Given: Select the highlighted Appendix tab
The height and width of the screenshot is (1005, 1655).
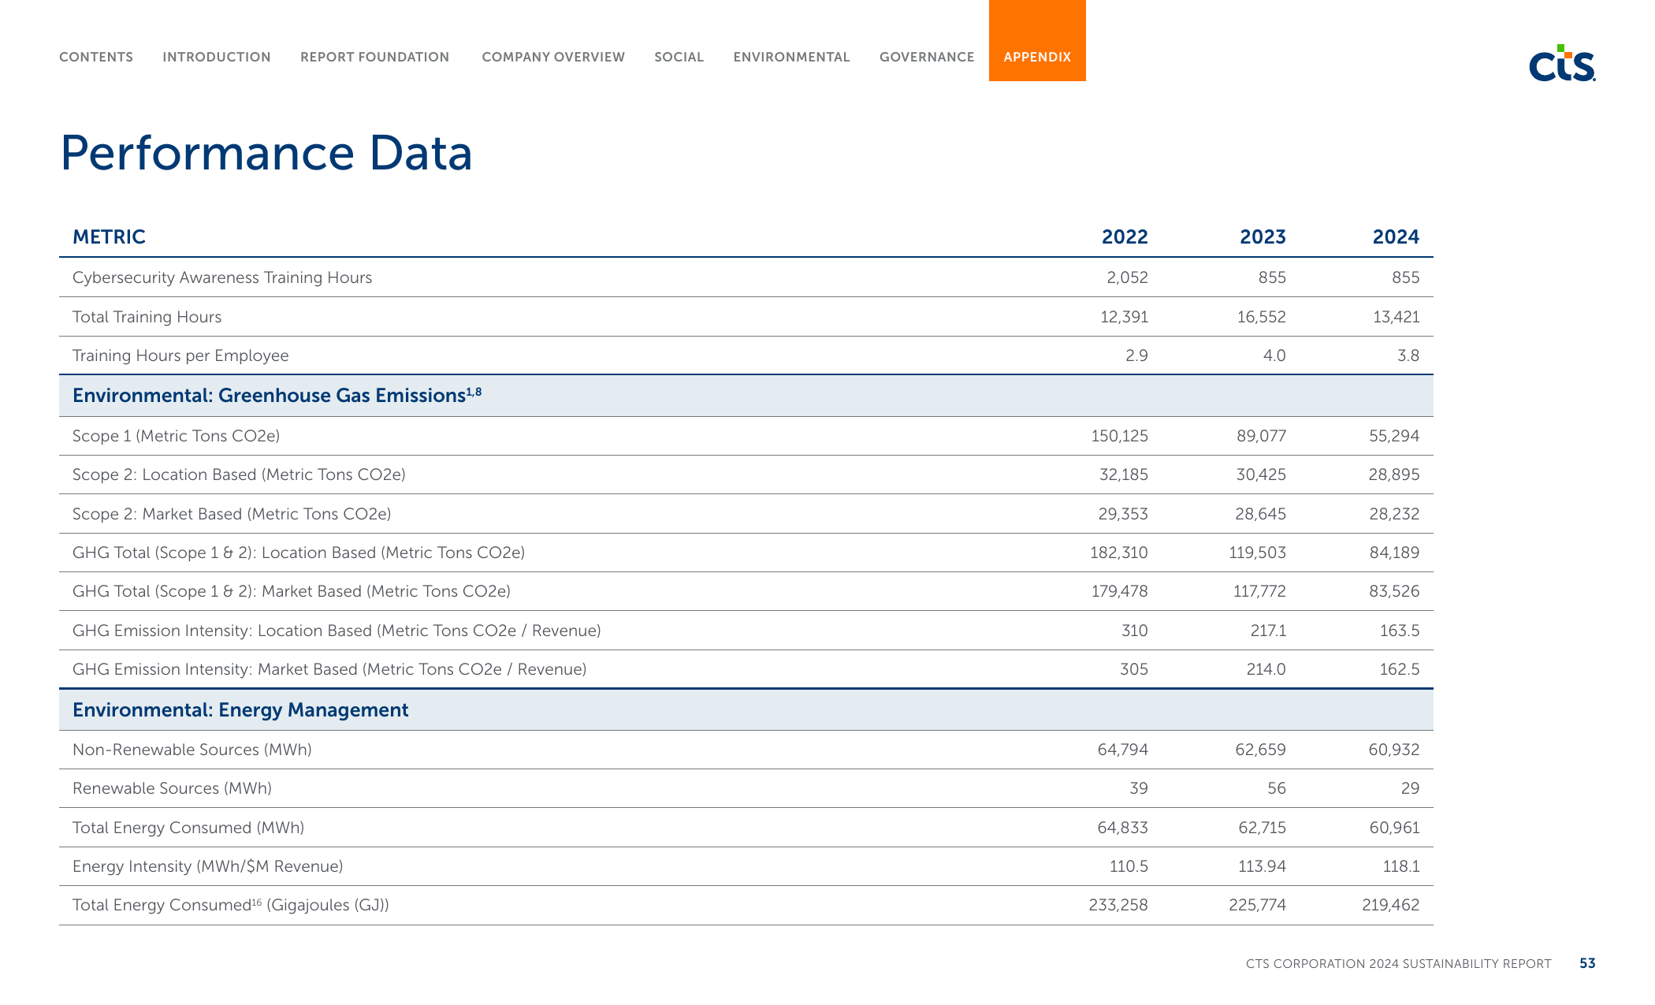Looking at the screenshot, I should point(1037,40).
